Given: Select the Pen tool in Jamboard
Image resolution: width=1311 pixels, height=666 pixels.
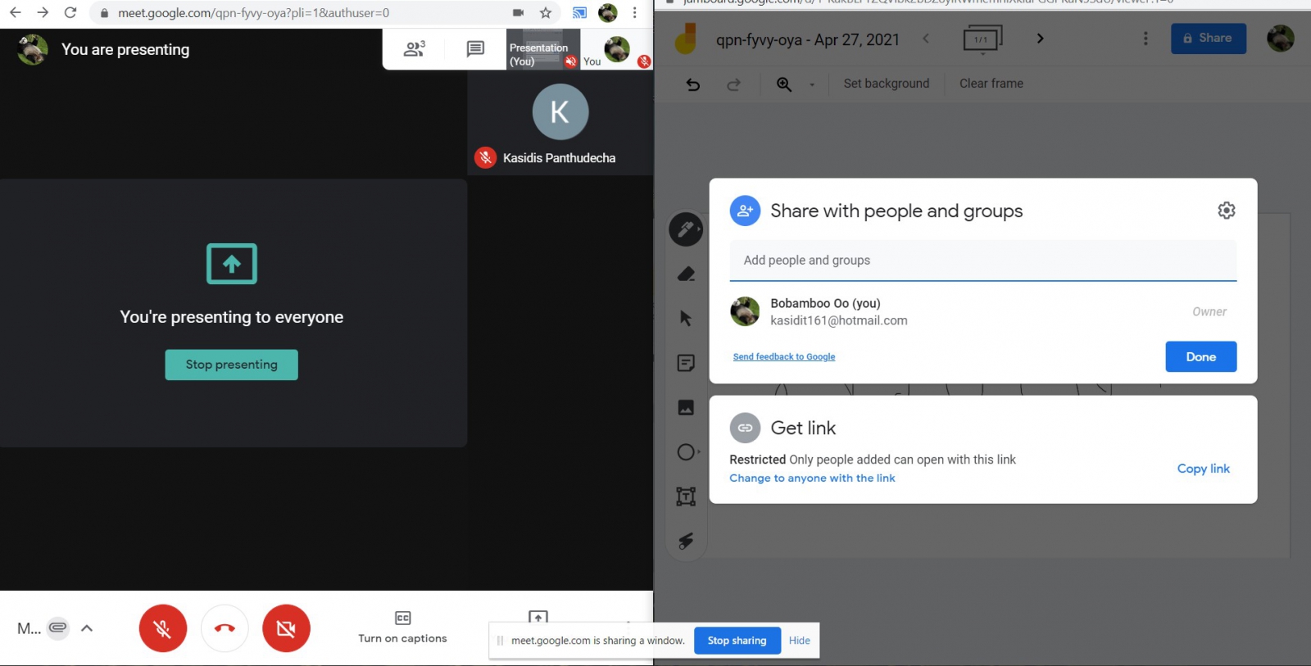Looking at the screenshot, I should (686, 229).
